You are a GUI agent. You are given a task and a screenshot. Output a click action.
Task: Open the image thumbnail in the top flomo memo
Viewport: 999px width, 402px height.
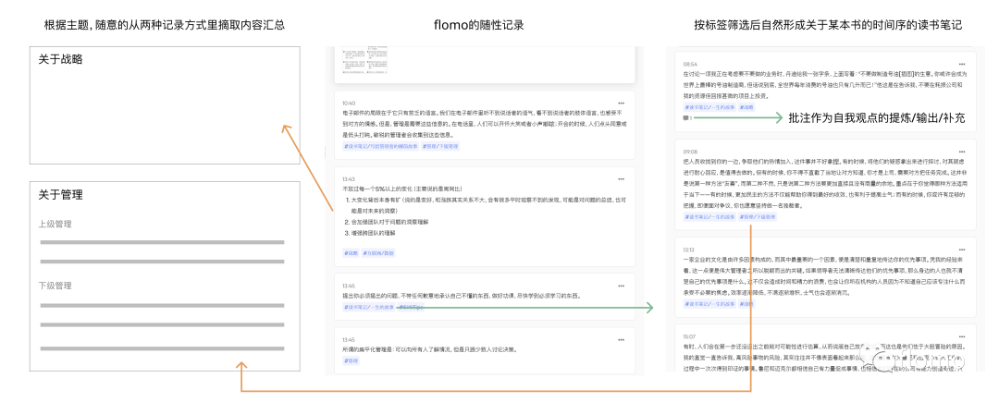tap(367, 61)
